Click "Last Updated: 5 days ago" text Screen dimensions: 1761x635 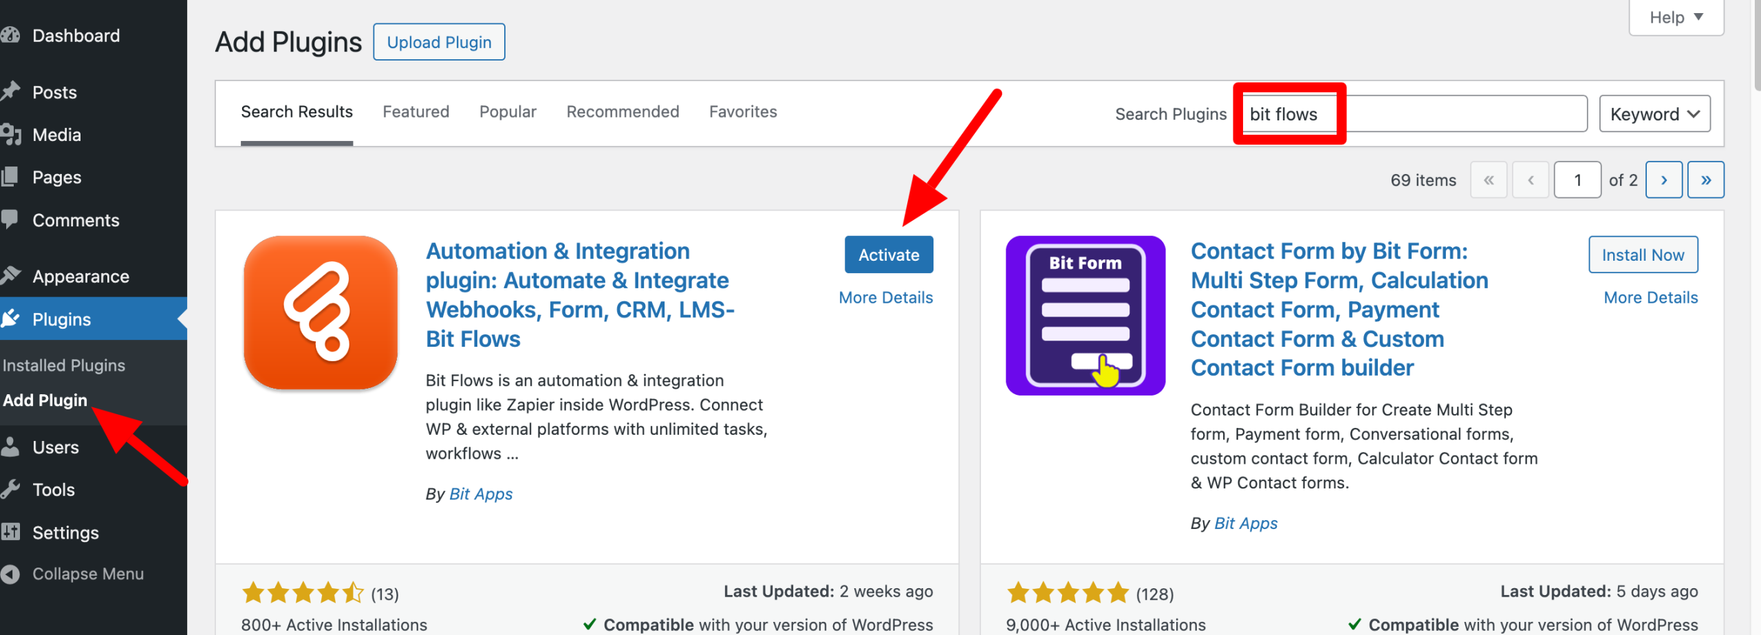click(x=1599, y=591)
